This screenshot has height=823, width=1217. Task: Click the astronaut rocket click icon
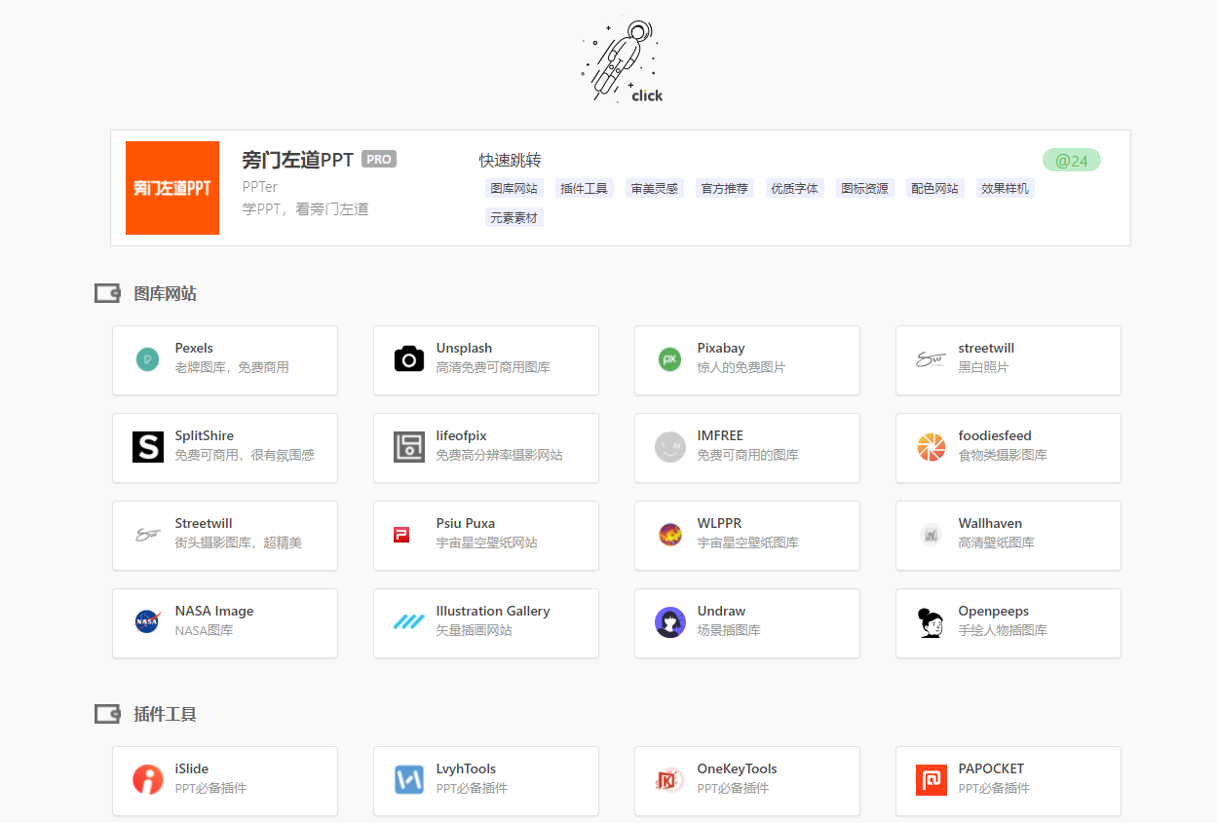point(623,61)
